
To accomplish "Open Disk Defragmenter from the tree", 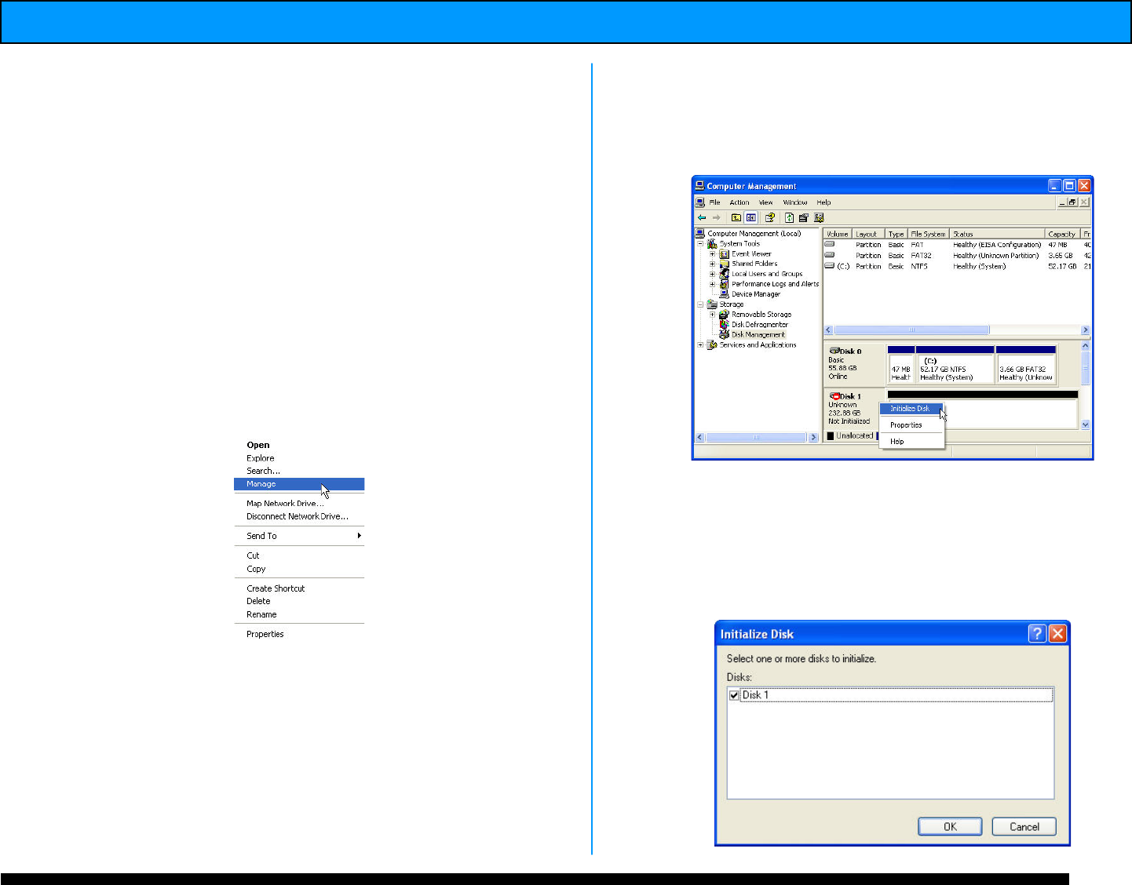I will pyautogui.click(x=759, y=324).
